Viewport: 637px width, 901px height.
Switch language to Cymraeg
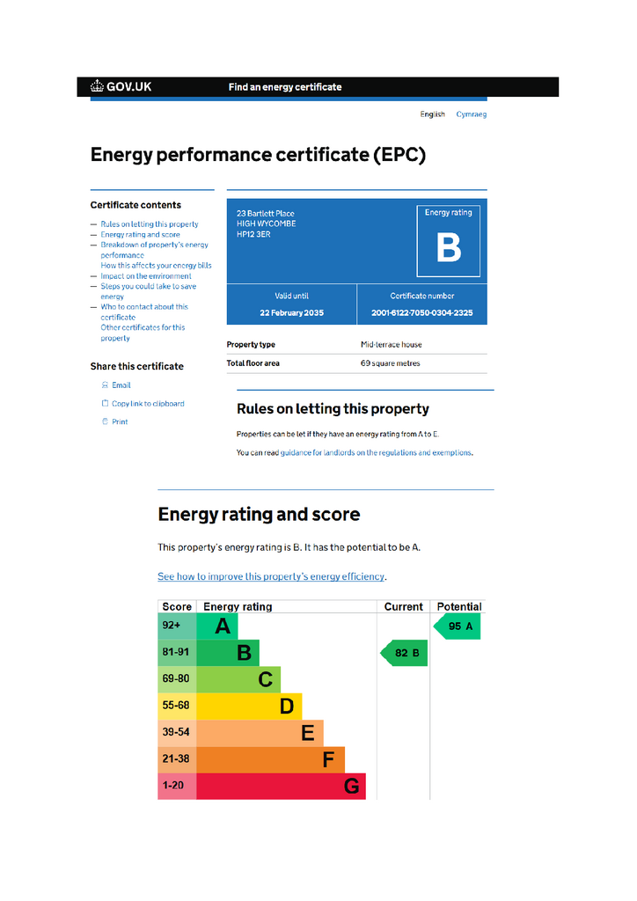[x=472, y=114]
